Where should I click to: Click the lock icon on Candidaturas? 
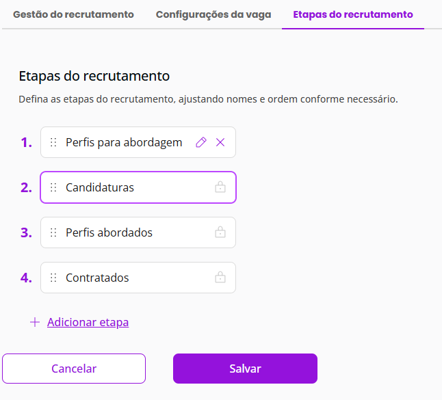click(x=220, y=187)
